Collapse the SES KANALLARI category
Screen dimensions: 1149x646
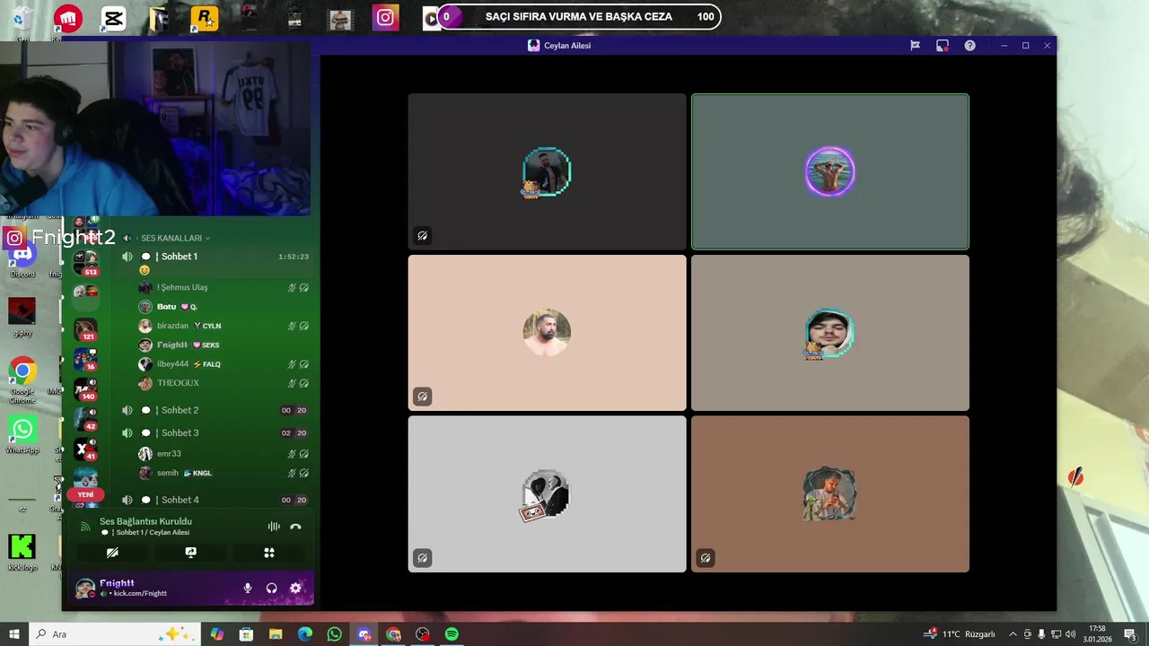pos(175,238)
